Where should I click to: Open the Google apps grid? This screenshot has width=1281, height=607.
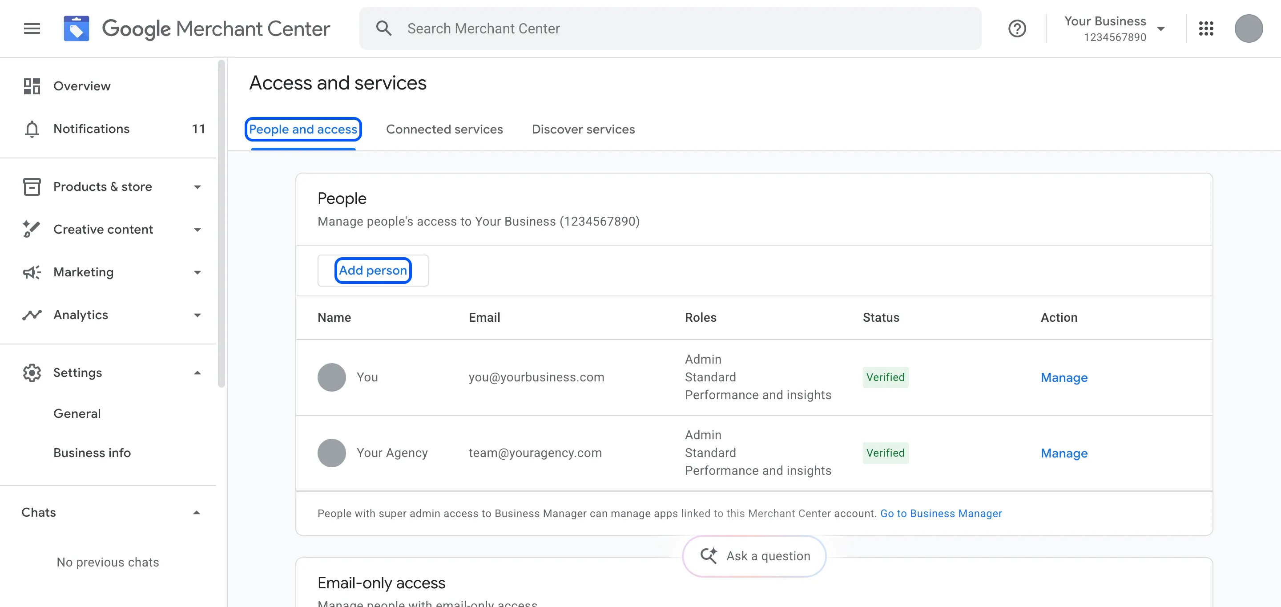pos(1206,28)
